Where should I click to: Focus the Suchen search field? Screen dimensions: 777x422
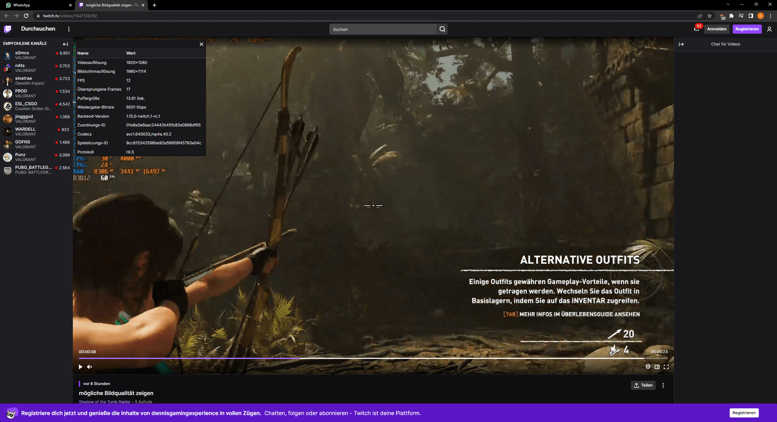coord(383,29)
